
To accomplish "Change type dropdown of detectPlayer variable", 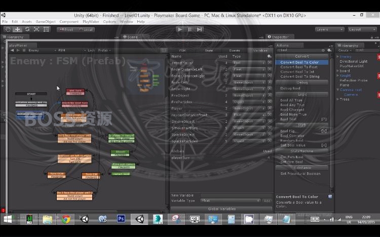I will click(x=249, y=63).
